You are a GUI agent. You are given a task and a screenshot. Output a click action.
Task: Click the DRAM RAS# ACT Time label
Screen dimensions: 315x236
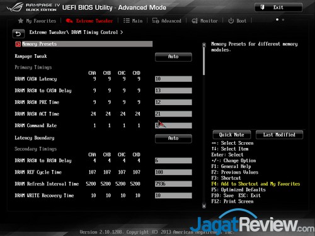37,114
